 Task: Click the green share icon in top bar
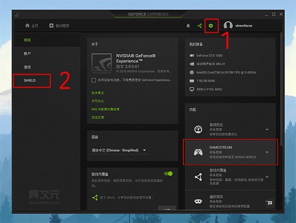pyautogui.click(x=200, y=26)
